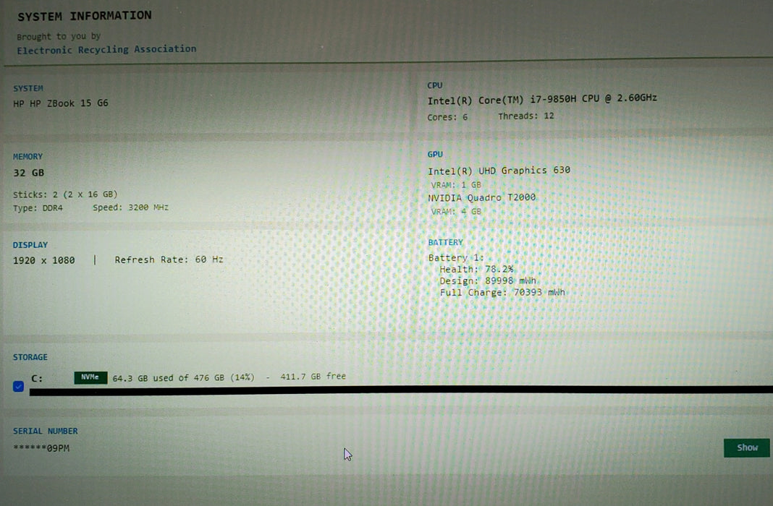The width and height of the screenshot is (773, 506).
Task: Click the 'Type: DDR4' text
Action: pyautogui.click(x=38, y=208)
